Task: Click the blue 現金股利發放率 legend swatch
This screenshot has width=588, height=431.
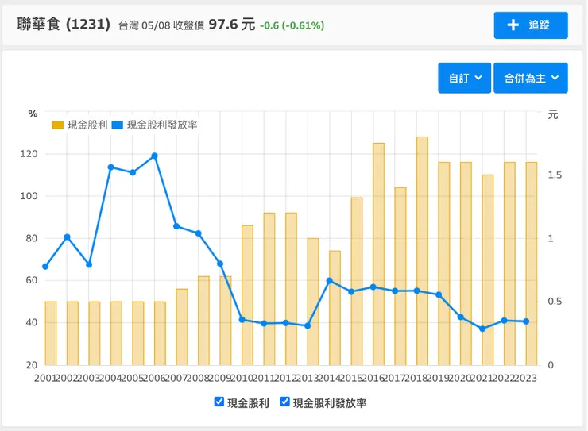Action: tap(118, 125)
